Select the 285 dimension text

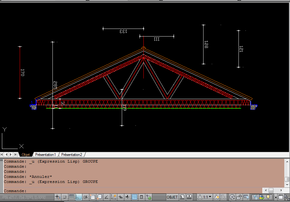(x=55, y=85)
